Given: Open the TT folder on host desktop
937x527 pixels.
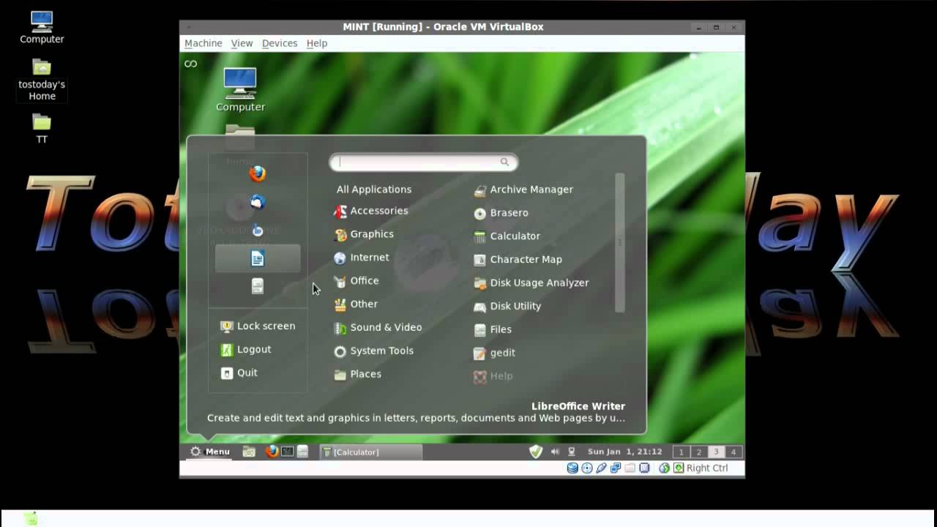Looking at the screenshot, I should click(42, 128).
